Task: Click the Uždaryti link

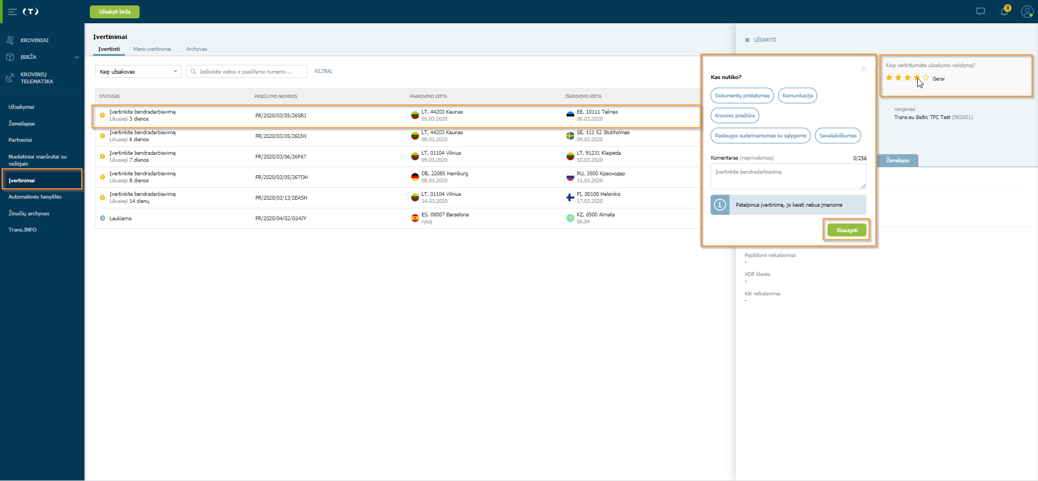Action: pyautogui.click(x=765, y=40)
